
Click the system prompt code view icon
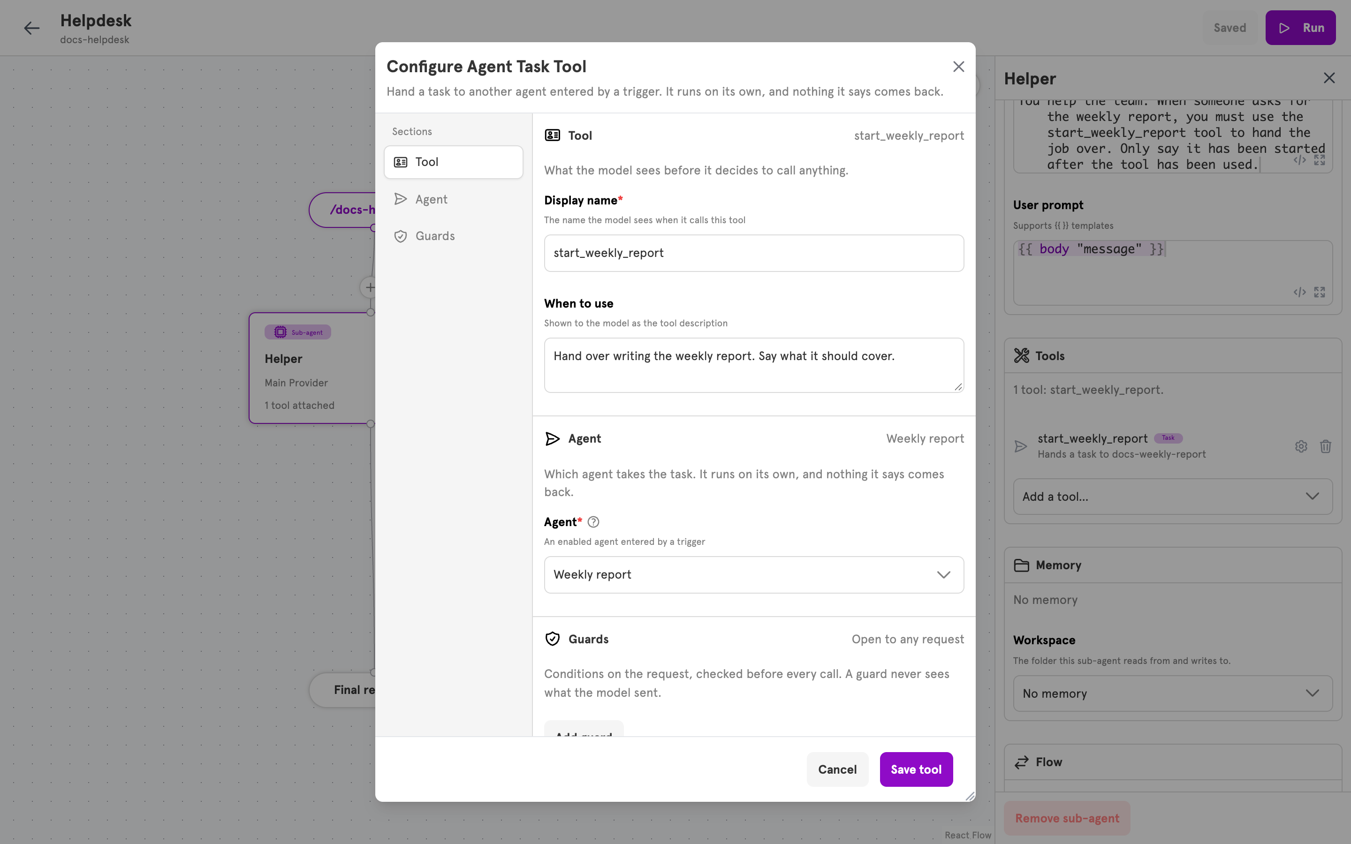pyautogui.click(x=1300, y=160)
